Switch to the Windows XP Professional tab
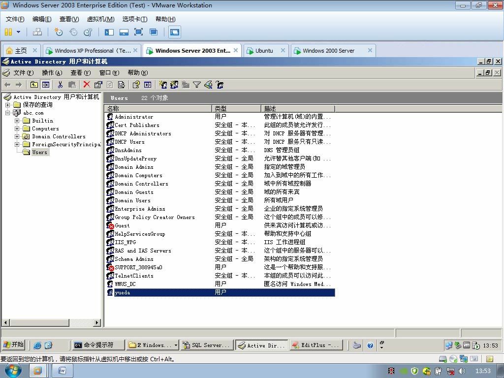Image resolution: width=504 pixels, height=378 pixels. click(92, 51)
